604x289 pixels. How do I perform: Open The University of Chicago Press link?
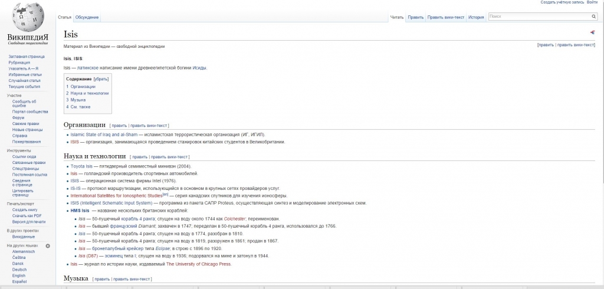[199, 264]
